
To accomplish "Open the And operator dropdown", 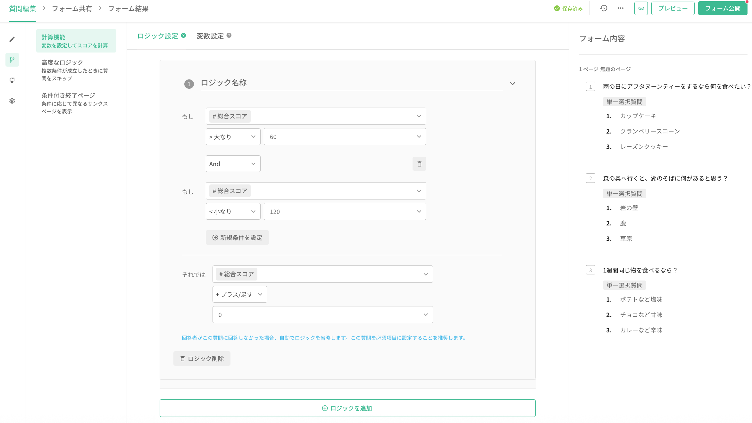I will pyautogui.click(x=233, y=164).
